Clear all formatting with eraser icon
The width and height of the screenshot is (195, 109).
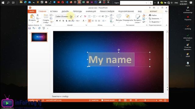85,16
